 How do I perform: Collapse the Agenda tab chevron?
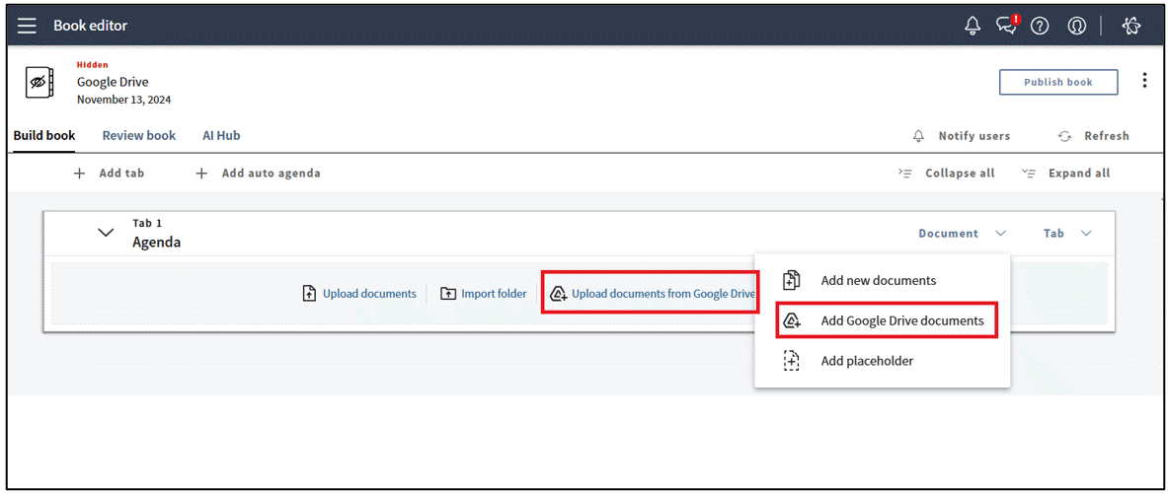(x=106, y=234)
